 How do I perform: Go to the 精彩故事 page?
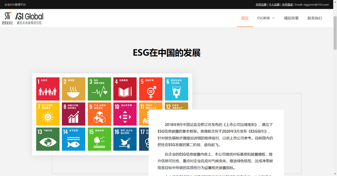pyautogui.click(x=291, y=18)
